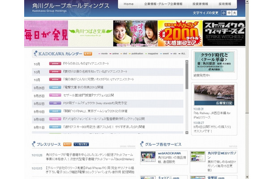Image resolution: width=273 pixels, height=179 pixels.
Task: Open 「俺の妹がこんなに可愛いわけがない」 entry
Action: (x=98, y=79)
